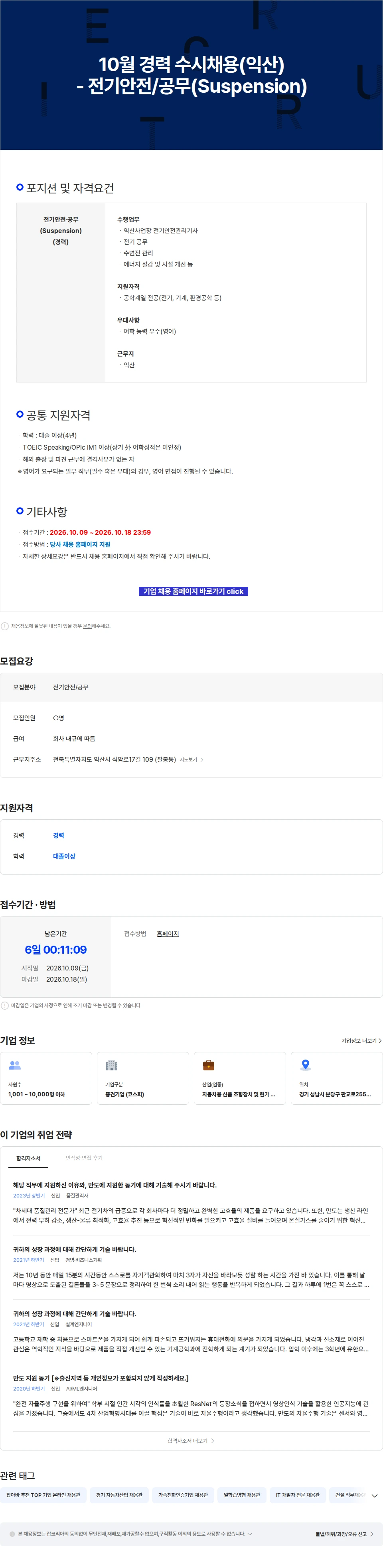The height and width of the screenshot is (1546, 383).
Task: Click the 경력 qualification value
Action: click(x=58, y=835)
